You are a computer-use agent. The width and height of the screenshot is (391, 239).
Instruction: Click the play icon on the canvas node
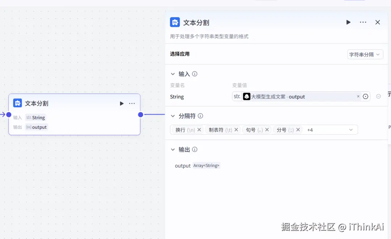[122, 103]
